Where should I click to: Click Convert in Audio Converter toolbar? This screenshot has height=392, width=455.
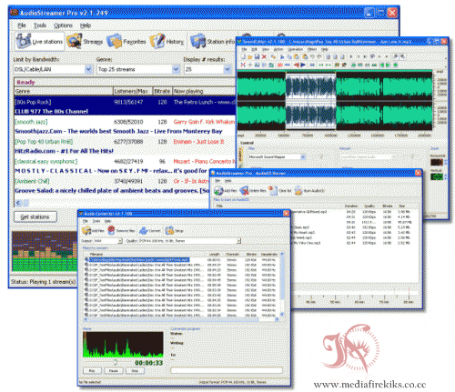point(150,231)
